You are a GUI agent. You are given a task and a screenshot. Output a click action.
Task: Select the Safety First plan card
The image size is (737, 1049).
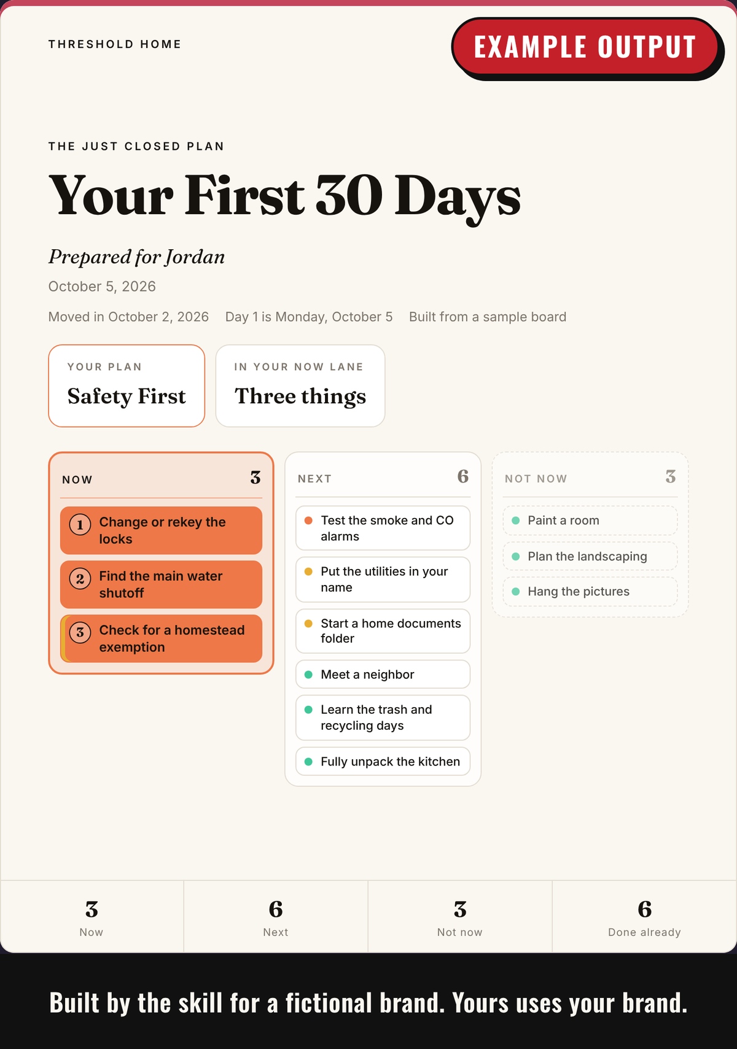[x=127, y=385]
